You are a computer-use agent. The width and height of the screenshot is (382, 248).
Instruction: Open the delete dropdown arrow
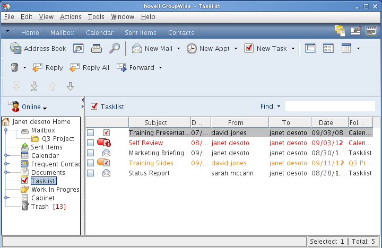click(24, 67)
